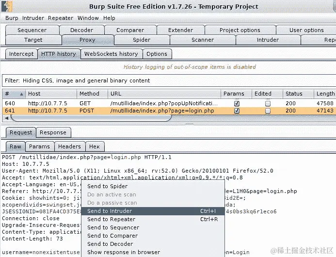Choose Send to Repeater from context menu
336x257 pixels.
click(153, 219)
